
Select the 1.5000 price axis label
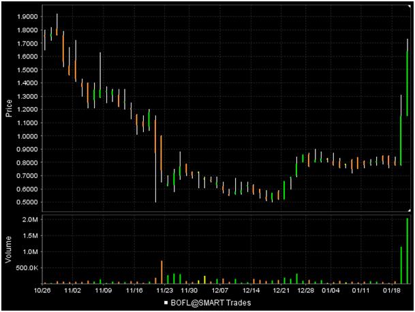pyautogui.click(x=27, y=69)
